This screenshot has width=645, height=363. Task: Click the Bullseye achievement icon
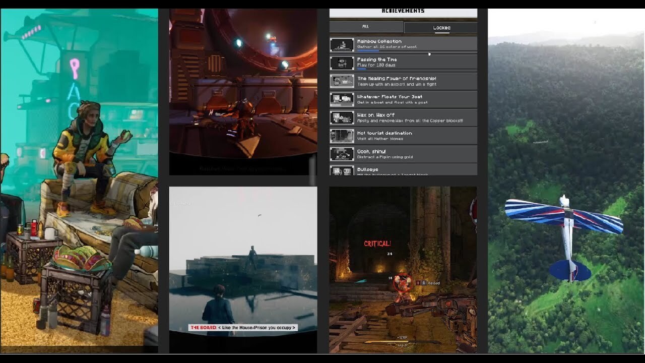[342, 171]
